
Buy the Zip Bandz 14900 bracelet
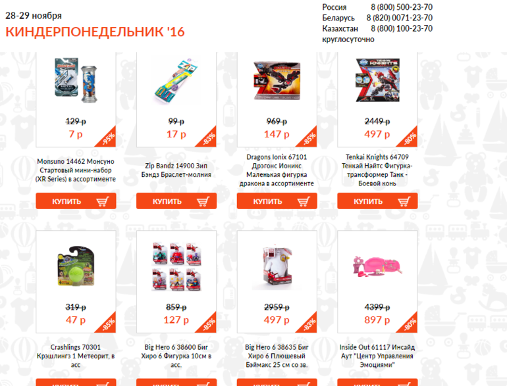[176, 201]
